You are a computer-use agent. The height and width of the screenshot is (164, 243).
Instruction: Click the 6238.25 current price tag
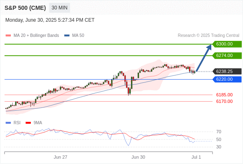pos(227,72)
